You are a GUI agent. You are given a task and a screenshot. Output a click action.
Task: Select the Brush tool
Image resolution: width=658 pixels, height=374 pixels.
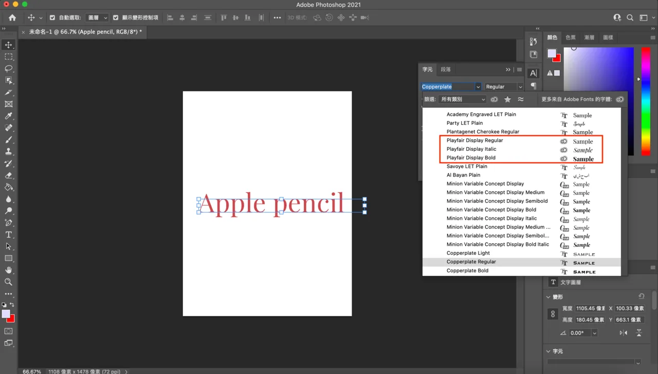click(x=9, y=140)
